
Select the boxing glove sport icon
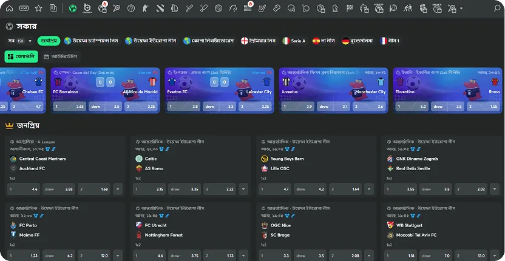point(277,8)
